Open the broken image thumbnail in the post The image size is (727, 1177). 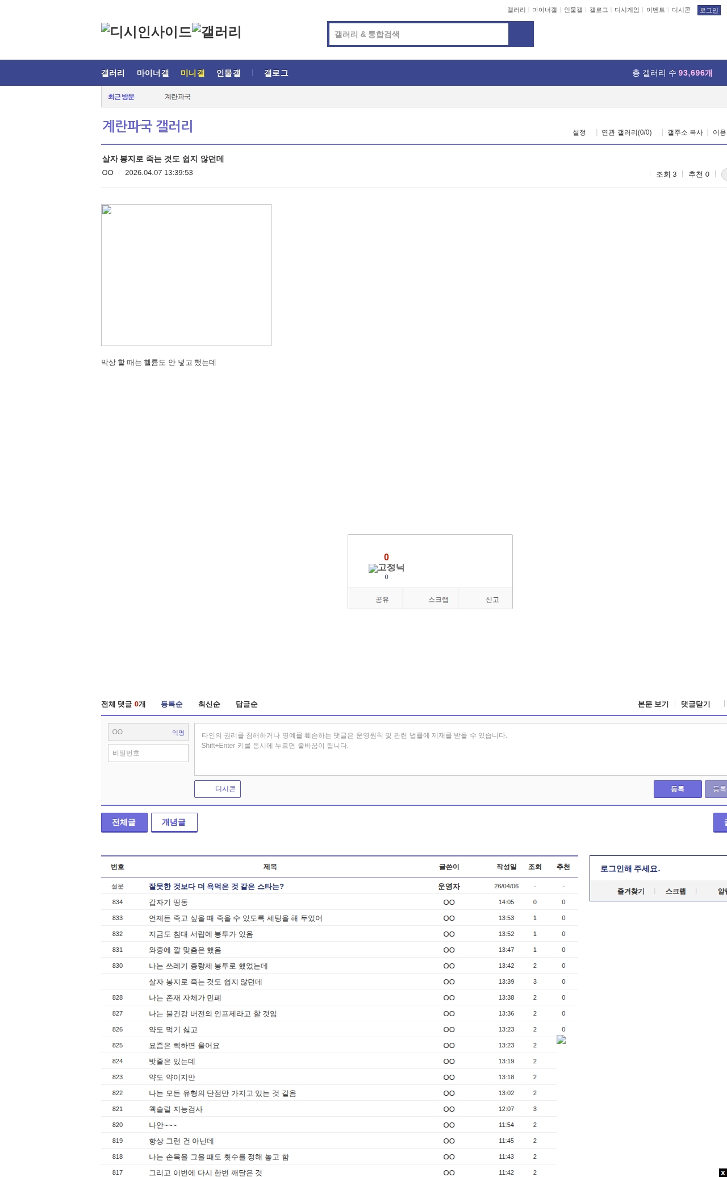click(186, 275)
